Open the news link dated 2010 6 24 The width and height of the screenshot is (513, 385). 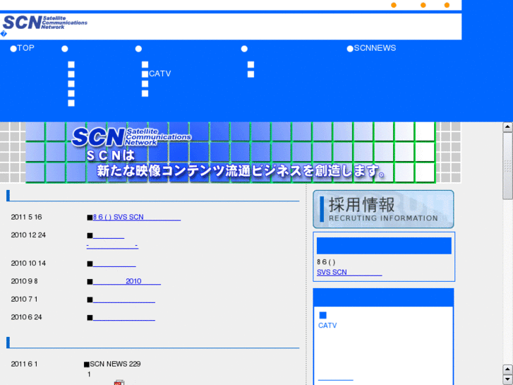[123, 317]
